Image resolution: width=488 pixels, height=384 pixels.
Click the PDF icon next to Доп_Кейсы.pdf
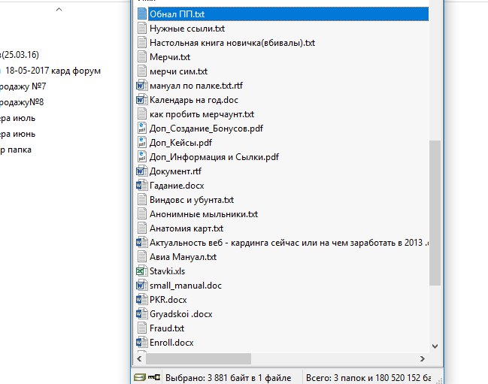click(141, 143)
